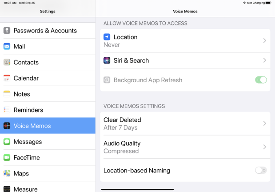This screenshot has width=275, height=192.
Task: Open FaceTime settings in the sidebar
Action: coord(48,157)
